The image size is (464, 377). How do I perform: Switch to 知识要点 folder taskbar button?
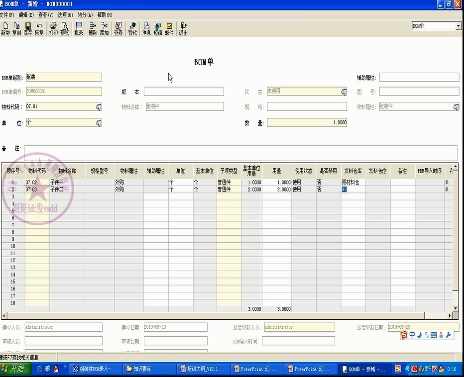click(150, 369)
